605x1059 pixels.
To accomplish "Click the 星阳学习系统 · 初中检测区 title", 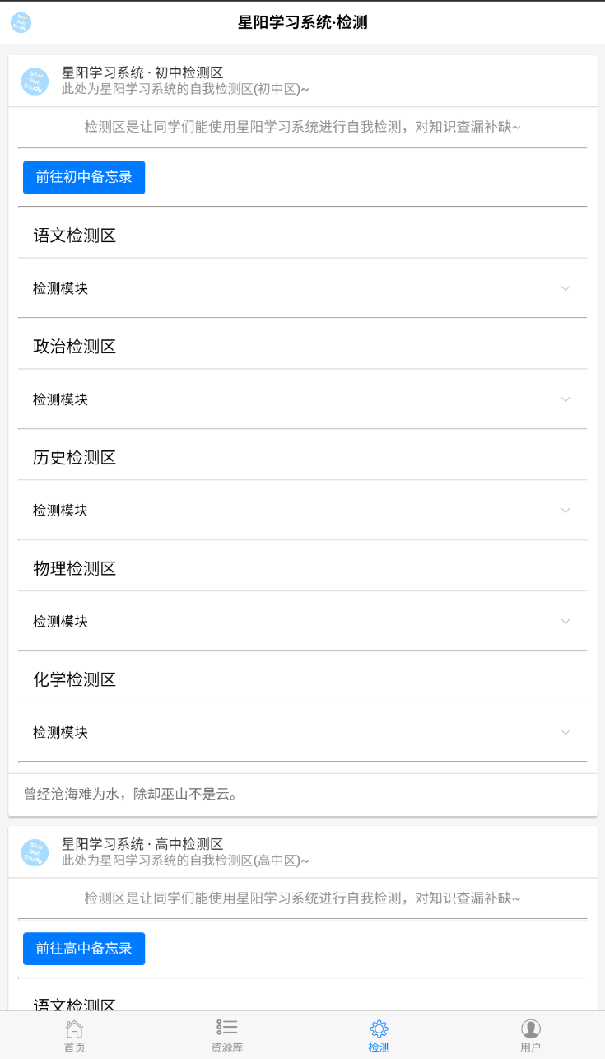I will (142, 73).
